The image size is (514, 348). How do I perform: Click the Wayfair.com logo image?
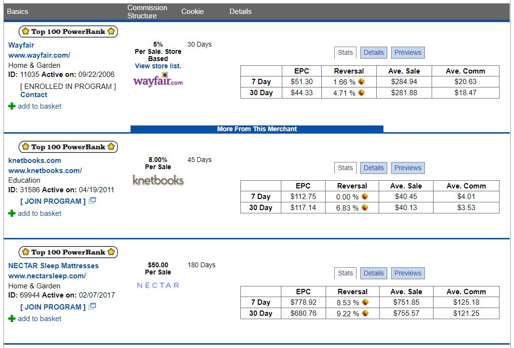[x=158, y=80]
